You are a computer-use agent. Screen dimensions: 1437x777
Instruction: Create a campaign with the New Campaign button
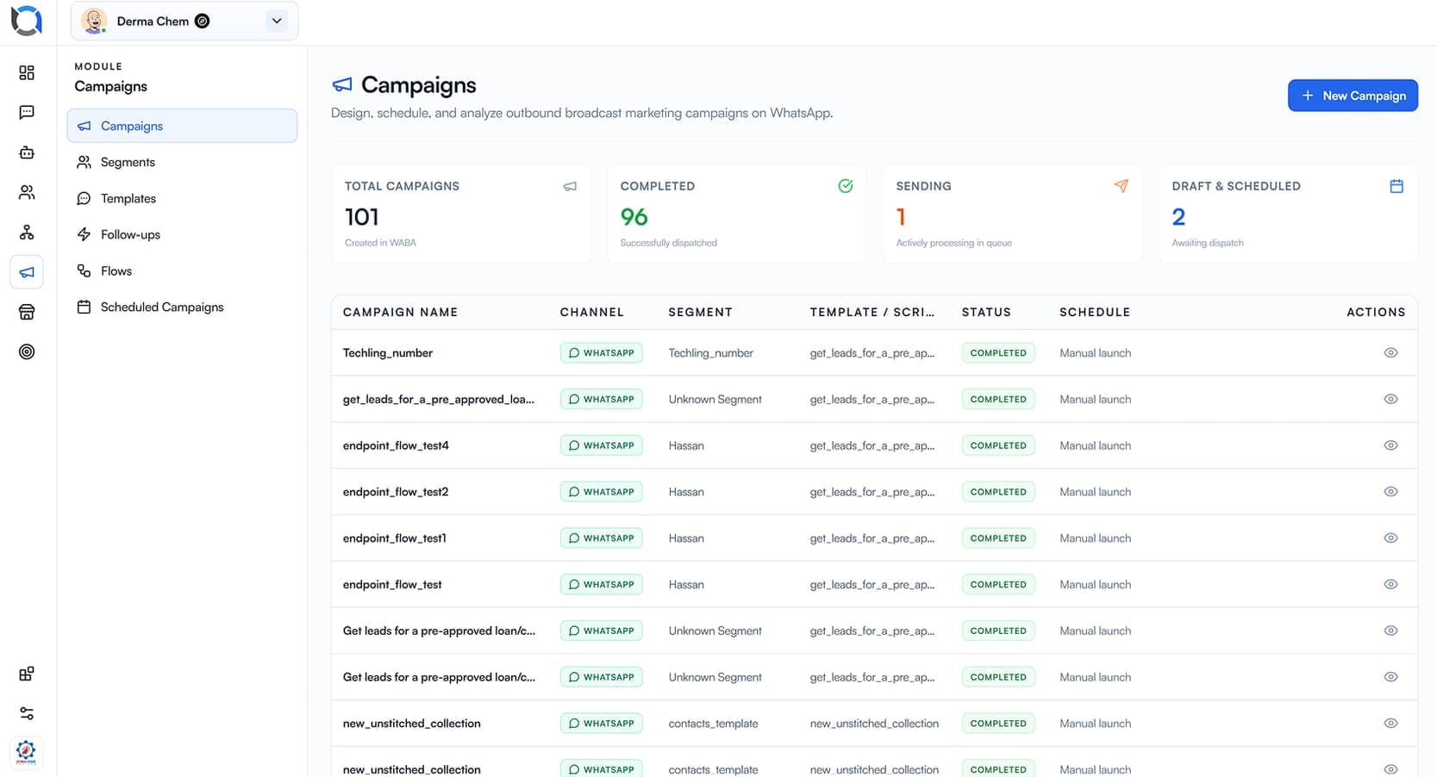[x=1353, y=96]
